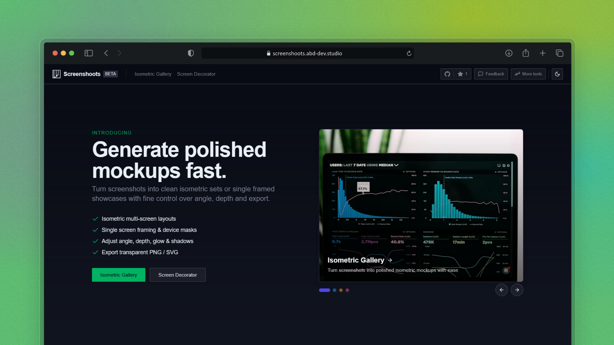
Task: Show the browser downloads list
Action: 508,53
